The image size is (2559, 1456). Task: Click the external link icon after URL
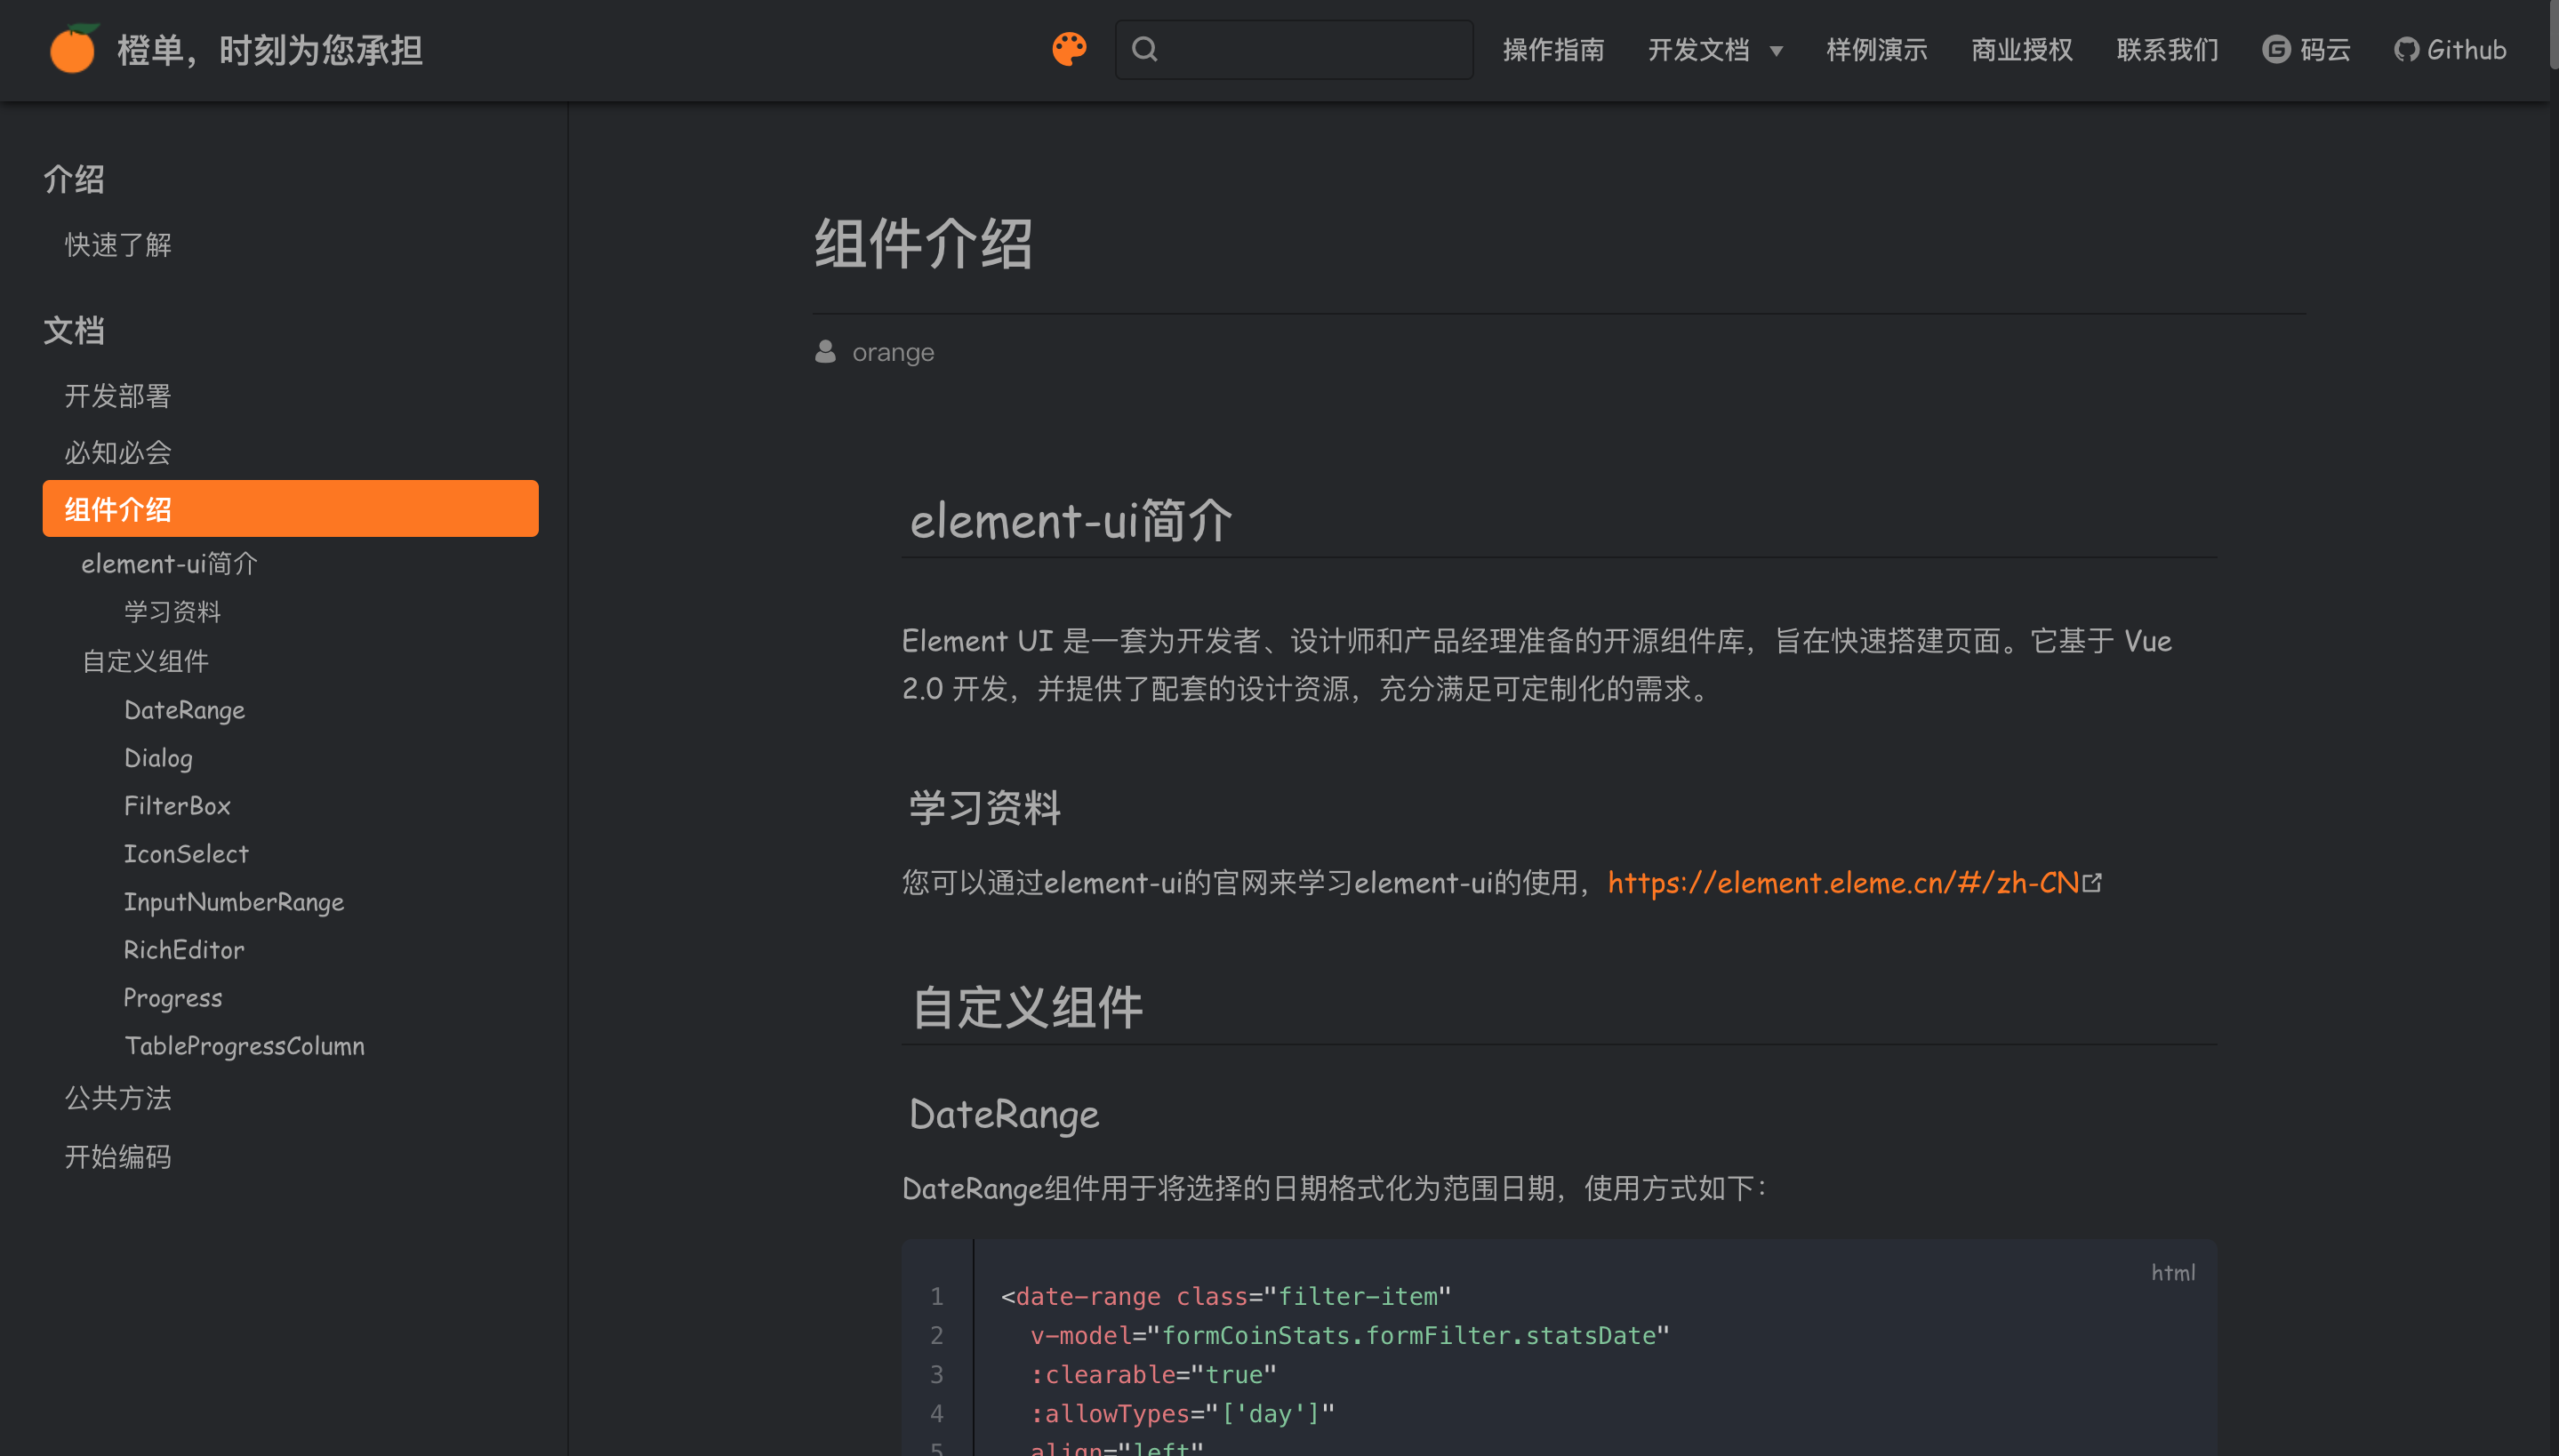pyautogui.click(x=2092, y=882)
